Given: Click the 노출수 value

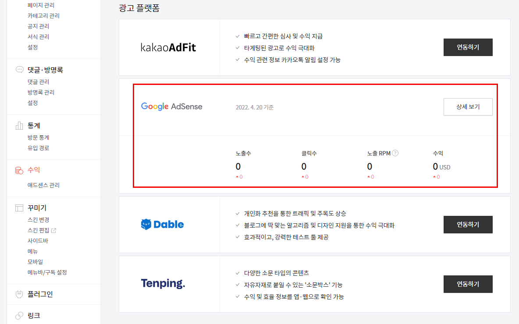Looking at the screenshot, I should point(238,166).
